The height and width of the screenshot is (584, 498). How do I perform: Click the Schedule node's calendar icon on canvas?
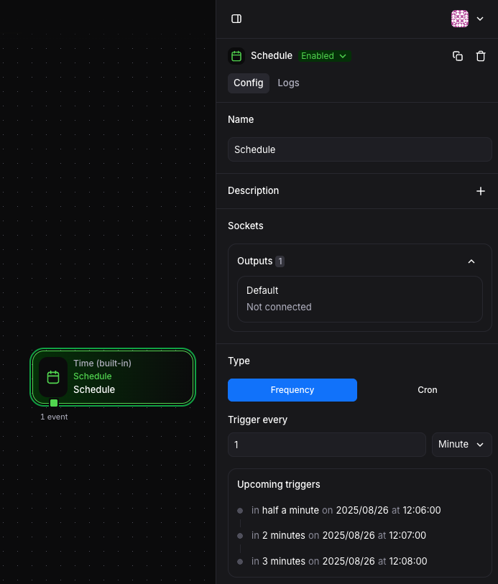[x=53, y=377]
